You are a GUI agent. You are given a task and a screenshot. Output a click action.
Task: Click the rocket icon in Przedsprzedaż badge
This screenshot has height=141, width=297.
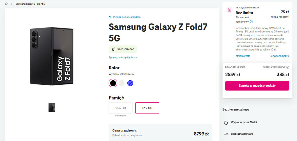(x=113, y=49)
